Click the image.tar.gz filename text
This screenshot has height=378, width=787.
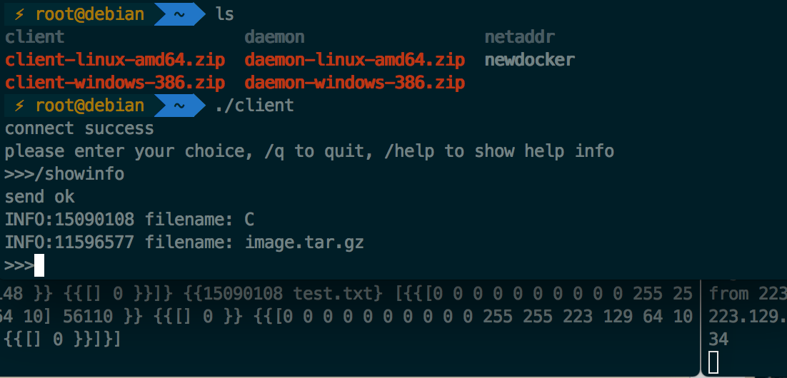coord(304,242)
